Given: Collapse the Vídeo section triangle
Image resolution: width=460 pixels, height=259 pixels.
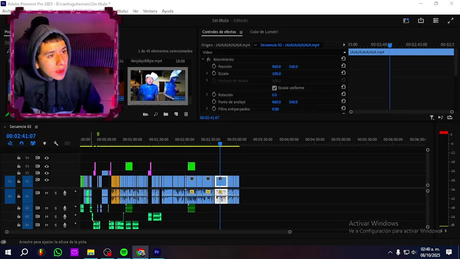Looking at the screenshot, I should point(344,52).
